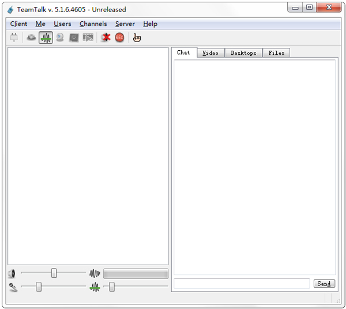
Task: Click the waveform icon beside level meter
Action: (x=95, y=273)
